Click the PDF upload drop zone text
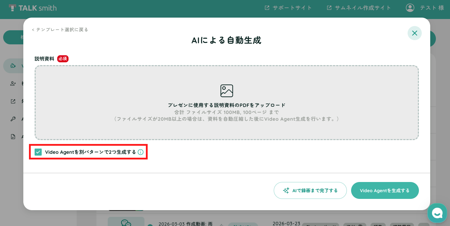Image resolution: width=450 pixels, height=226 pixels. point(227,105)
